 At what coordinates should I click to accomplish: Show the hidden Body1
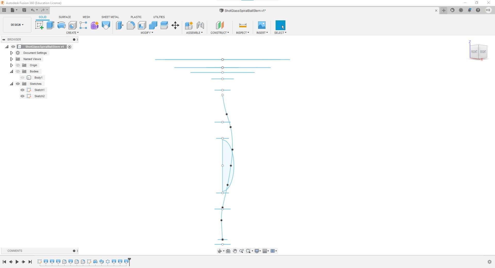[x=22, y=78]
